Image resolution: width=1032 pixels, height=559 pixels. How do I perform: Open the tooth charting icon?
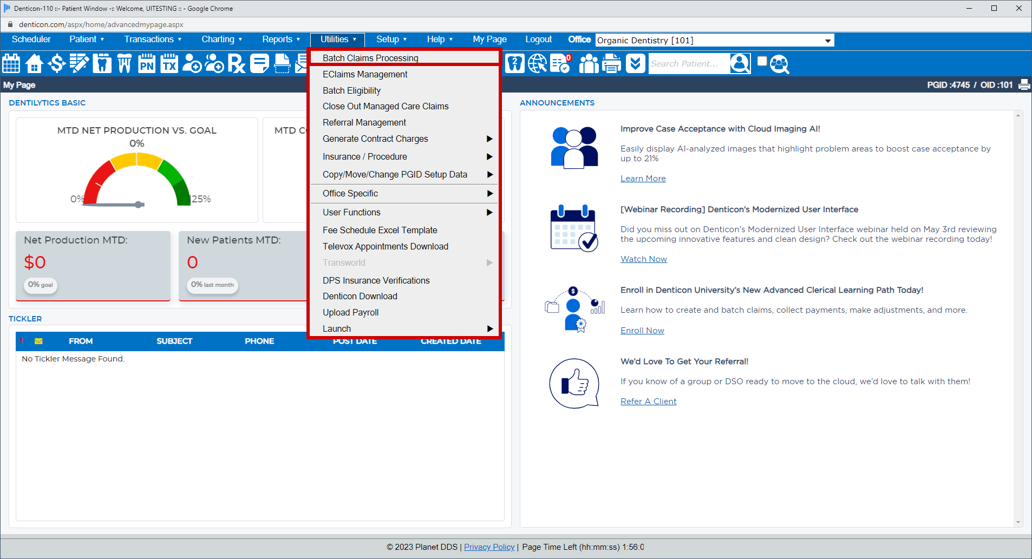[102, 64]
